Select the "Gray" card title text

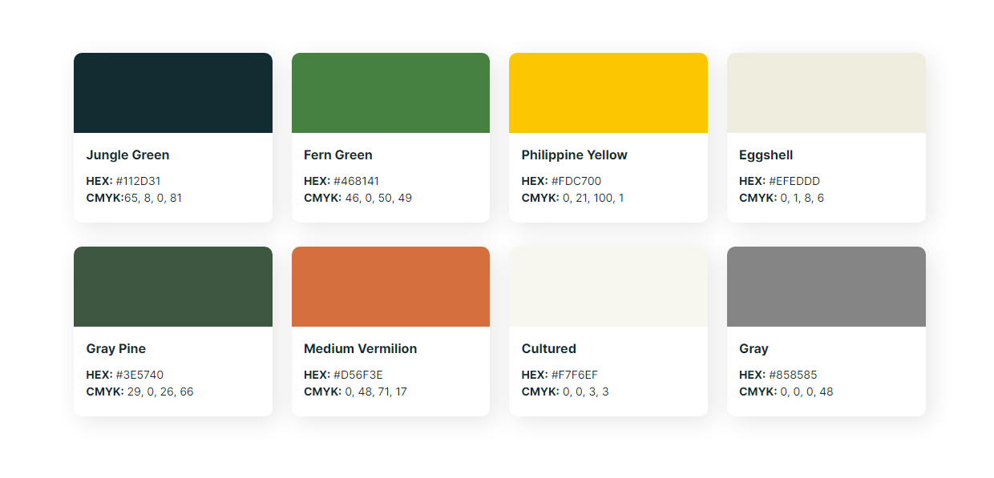[x=754, y=349]
